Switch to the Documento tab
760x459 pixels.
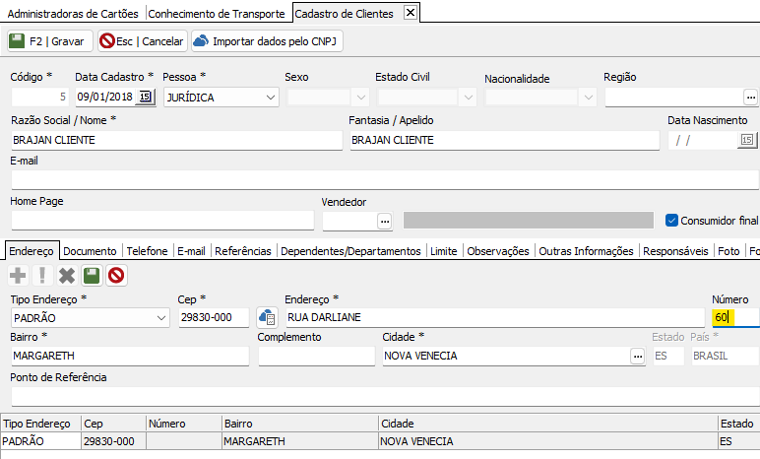click(x=91, y=251)
